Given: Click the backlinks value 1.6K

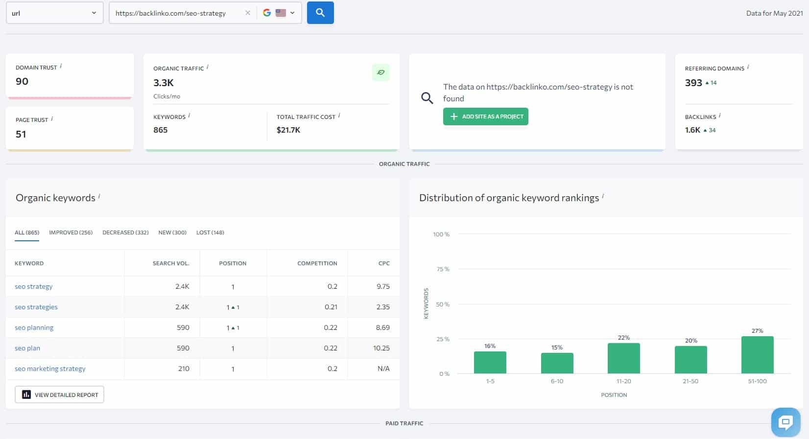Looking at the screenshot, I should (x=692, y=130).
